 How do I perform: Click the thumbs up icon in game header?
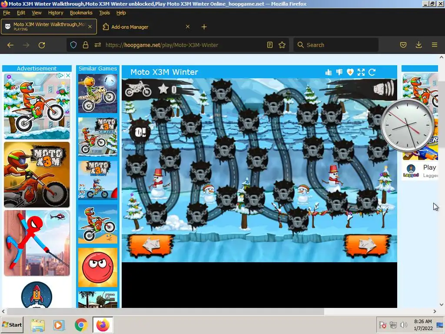[x=329, y=72]
